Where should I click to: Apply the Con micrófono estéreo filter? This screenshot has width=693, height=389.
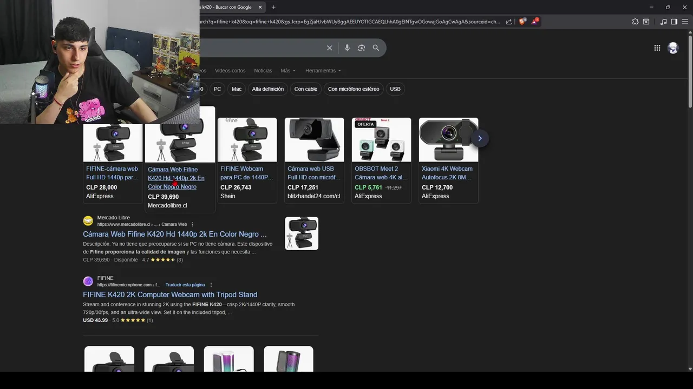pyautogui.click(x=354, y=89)
